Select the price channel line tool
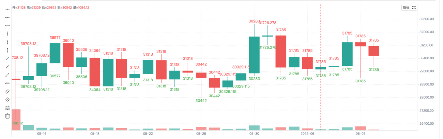The height and width of the screenshot is (139, 443). (x=7, y=92)
